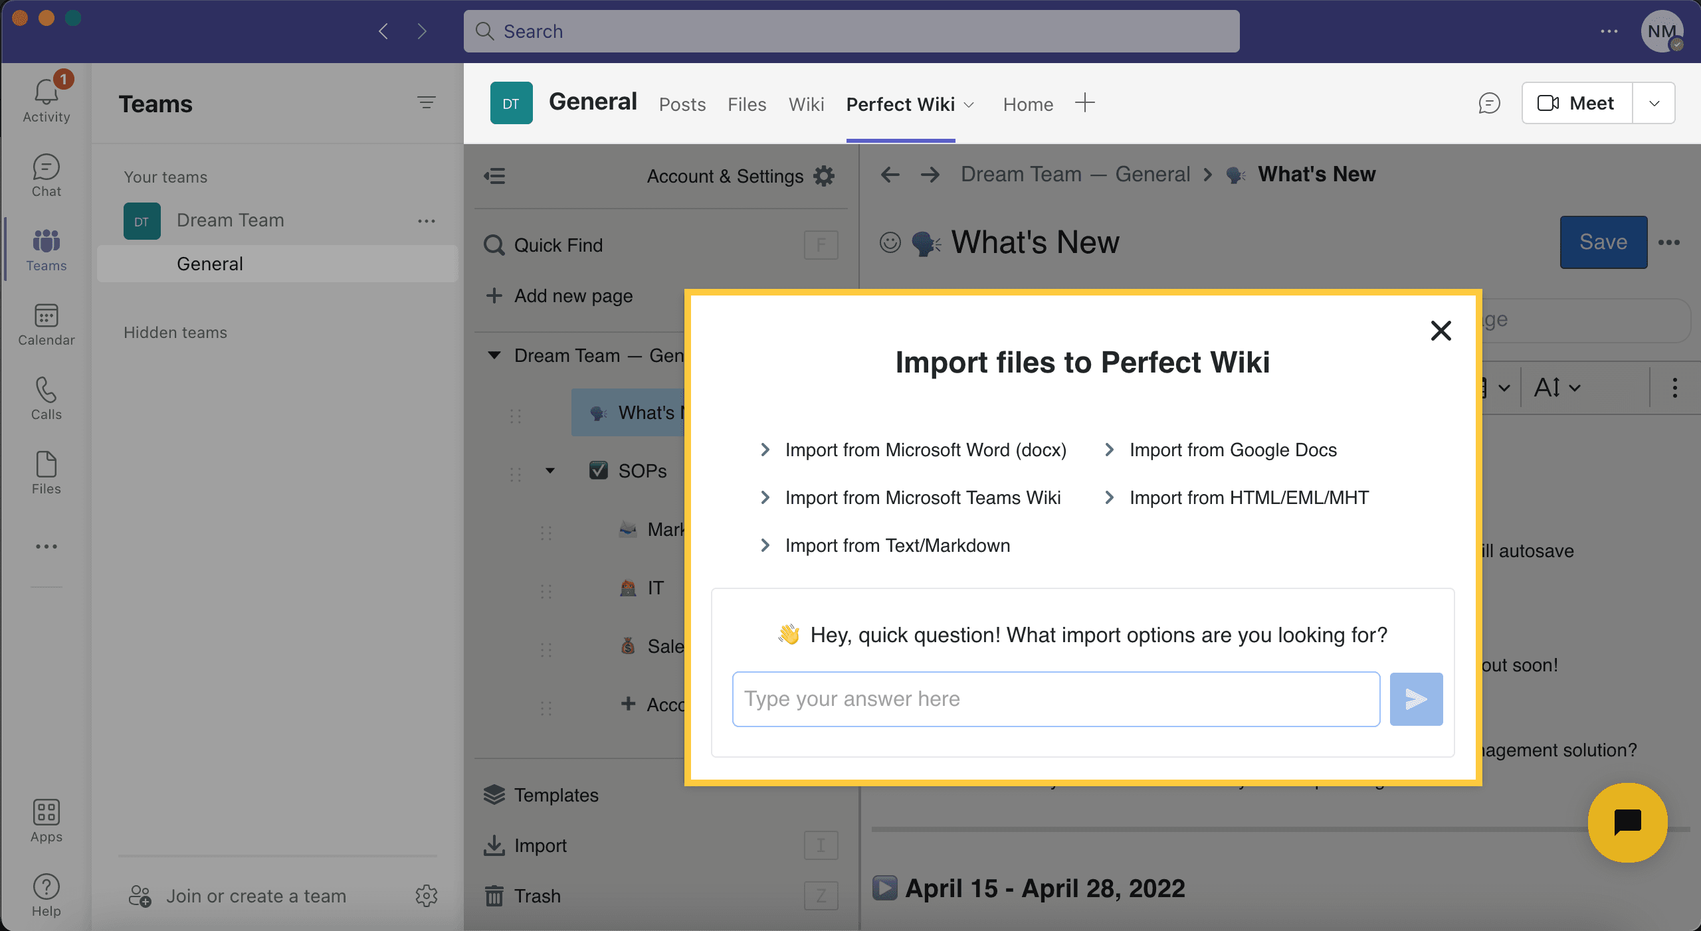Add a new tab with plus icon
The height and width of the screenshot is (931, 1701).
tap(1084, 103)
